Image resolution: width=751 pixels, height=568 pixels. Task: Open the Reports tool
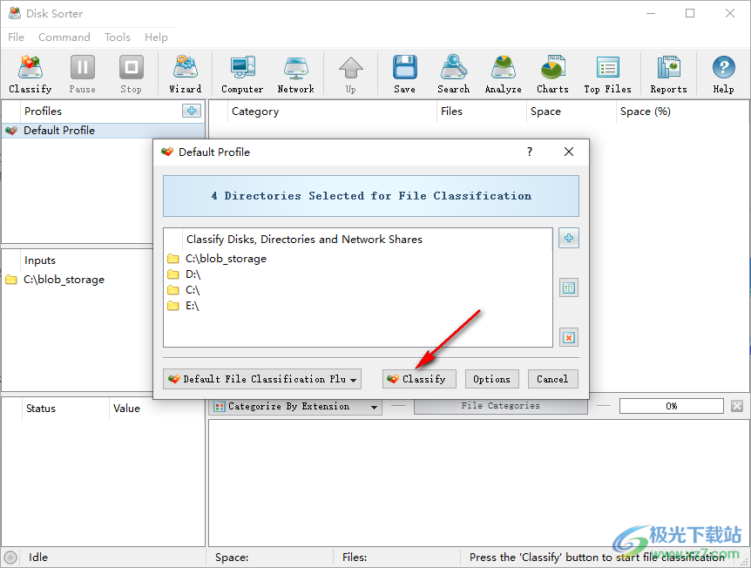tap(668, 74)
